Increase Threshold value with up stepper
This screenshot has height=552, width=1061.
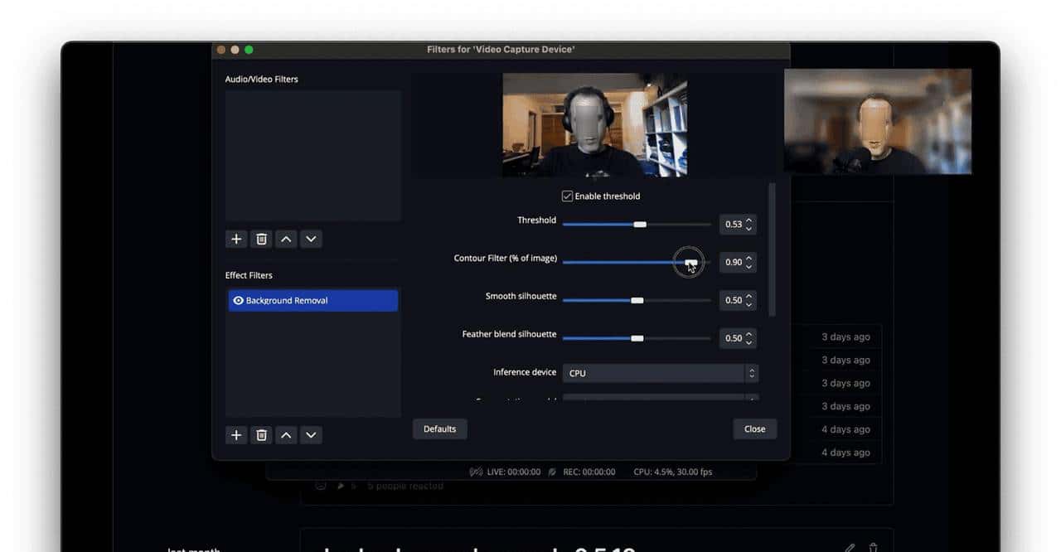coord(749,220)
